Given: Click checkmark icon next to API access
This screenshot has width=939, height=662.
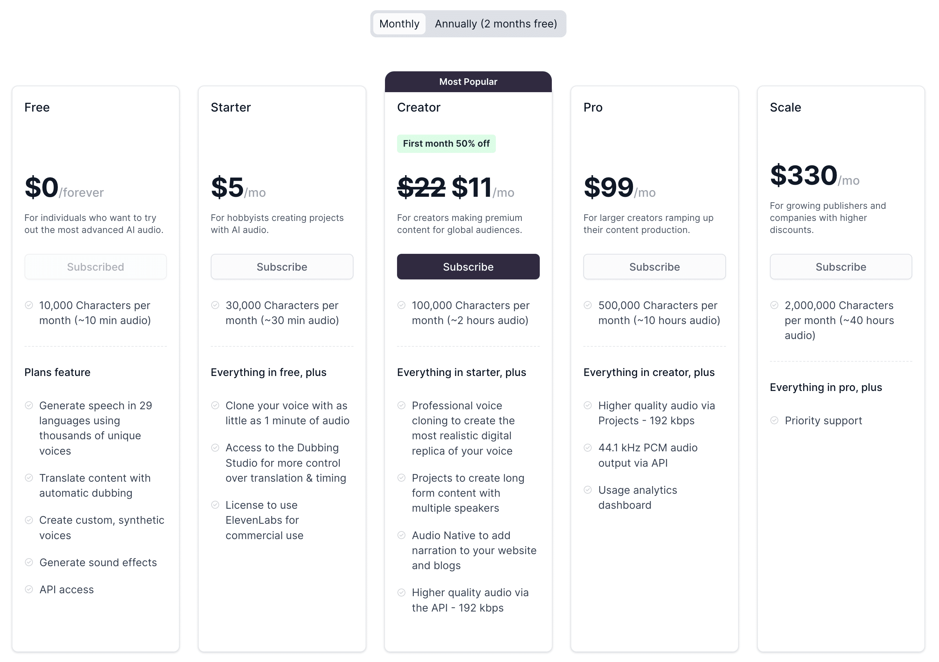Looking at the screenshot, I should coord(29,589).
